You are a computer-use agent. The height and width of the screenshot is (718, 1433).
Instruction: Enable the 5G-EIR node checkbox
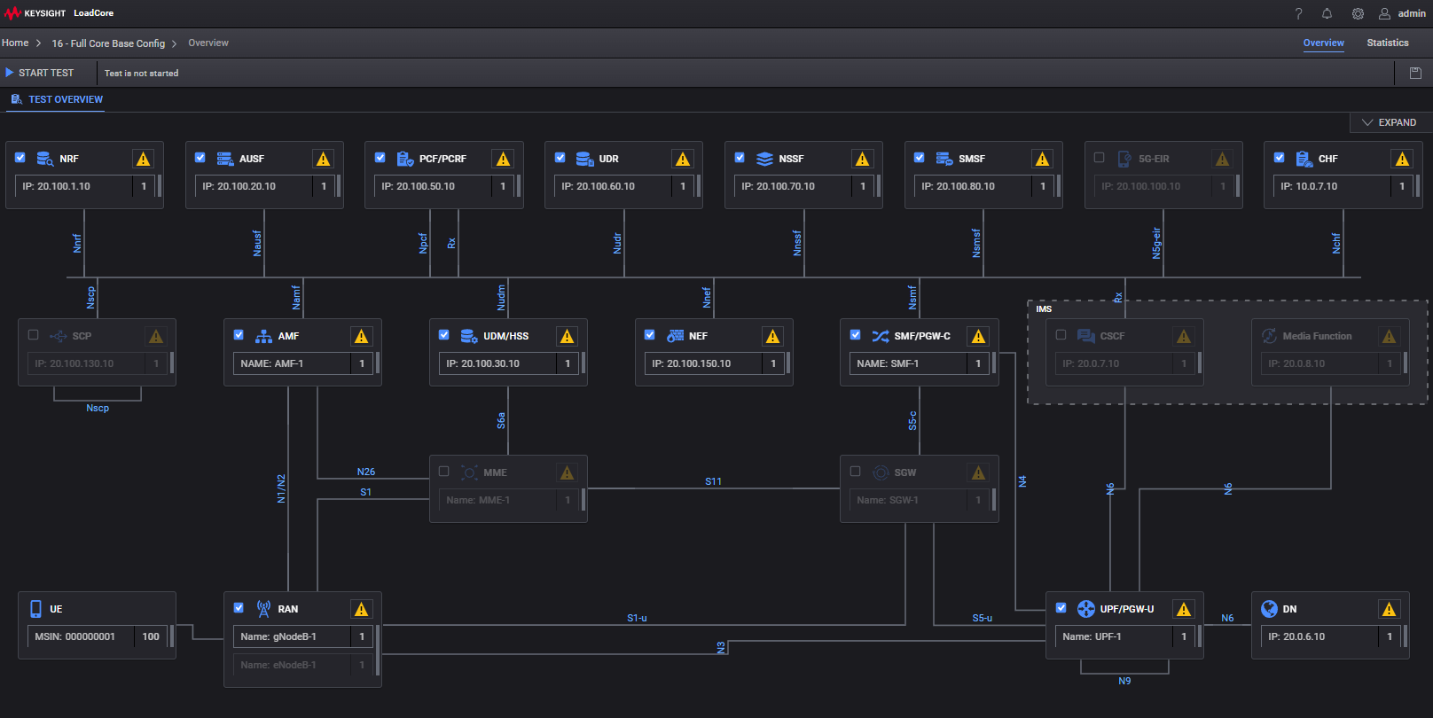(1100, 158)
